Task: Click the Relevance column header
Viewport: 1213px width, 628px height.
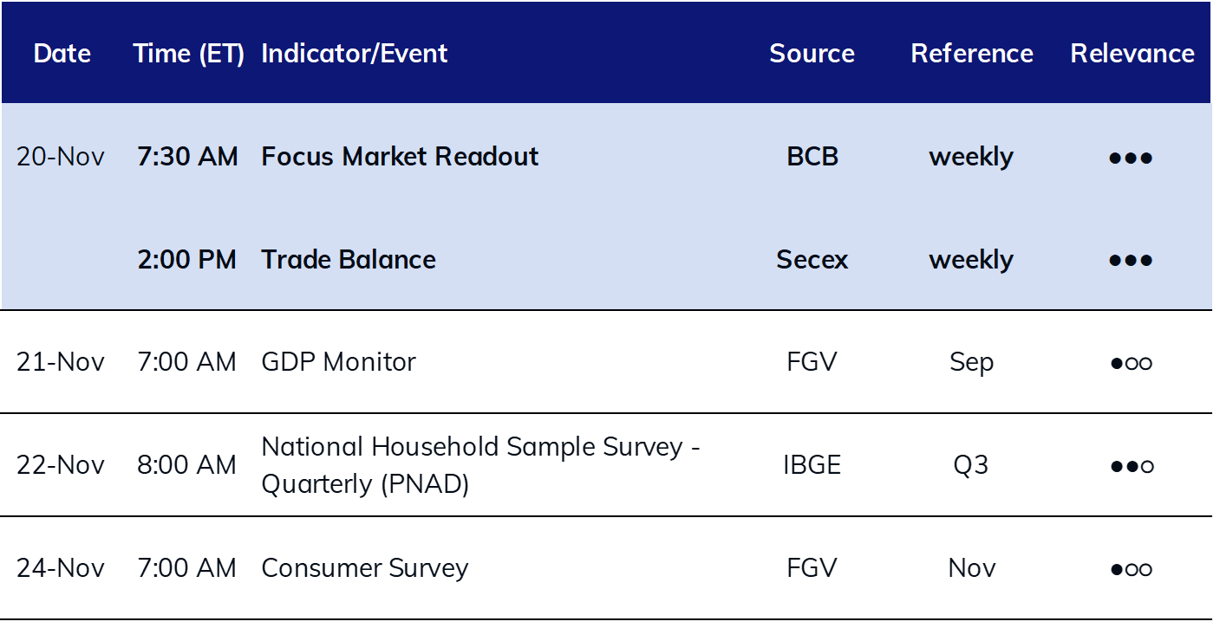Action: point(1132,54)
